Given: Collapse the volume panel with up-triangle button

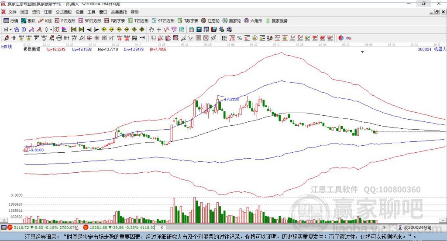Looking at the screenshot, I should 4,220.
